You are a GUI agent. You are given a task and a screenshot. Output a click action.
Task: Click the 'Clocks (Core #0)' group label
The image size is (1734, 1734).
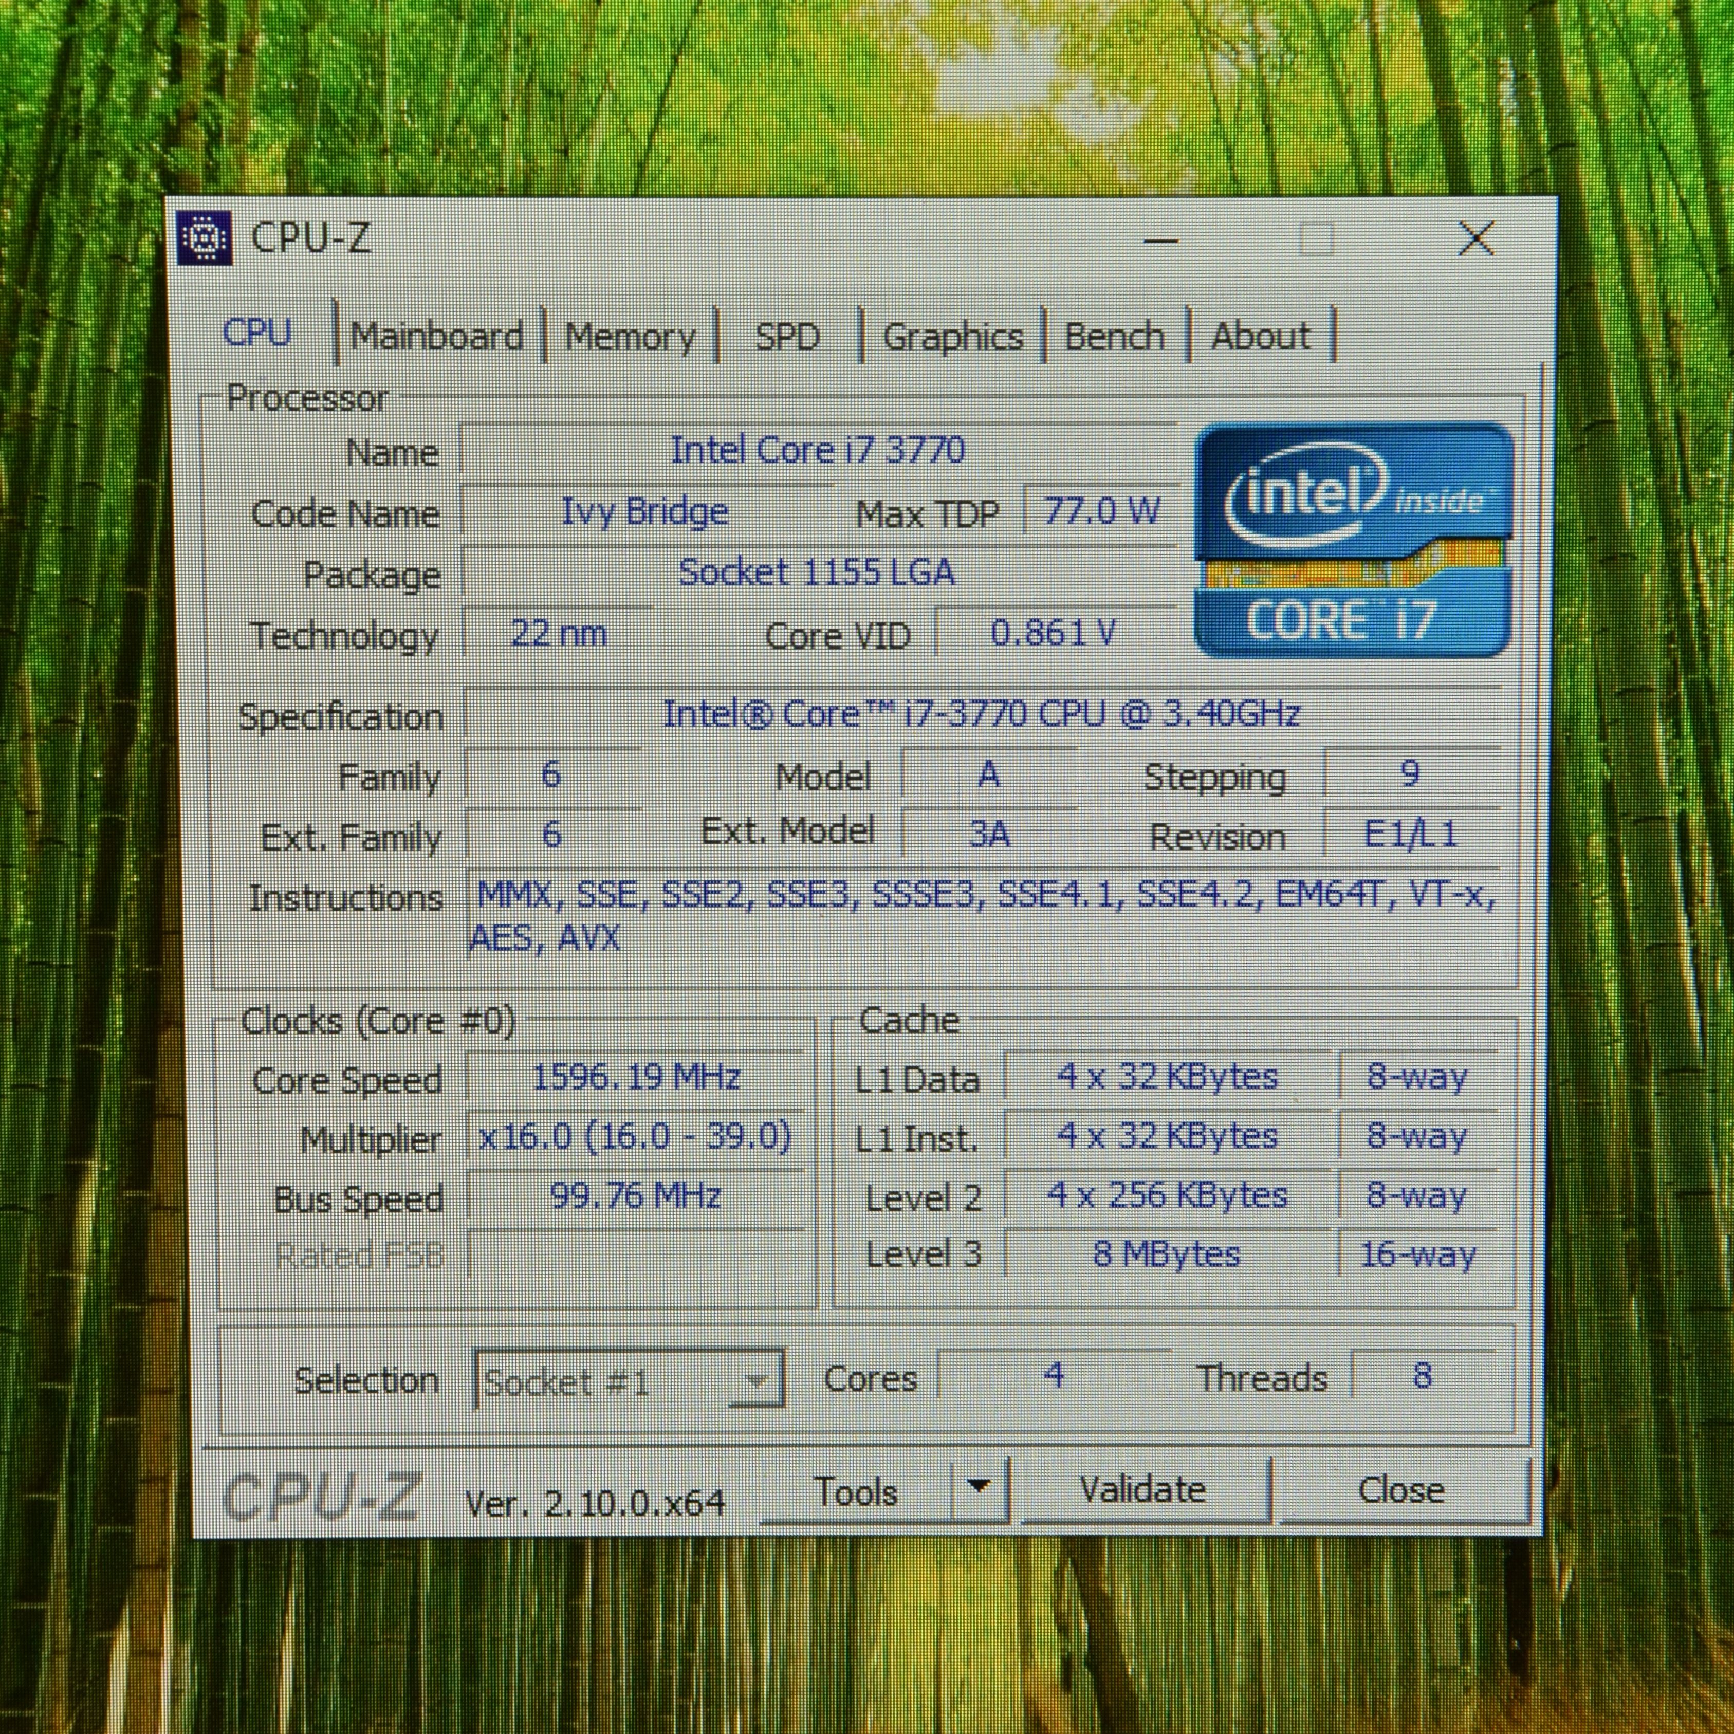378,1021
